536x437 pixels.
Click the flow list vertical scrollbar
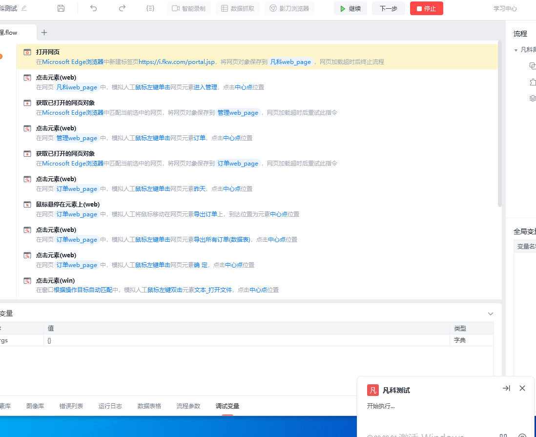[x=500, y=124]
